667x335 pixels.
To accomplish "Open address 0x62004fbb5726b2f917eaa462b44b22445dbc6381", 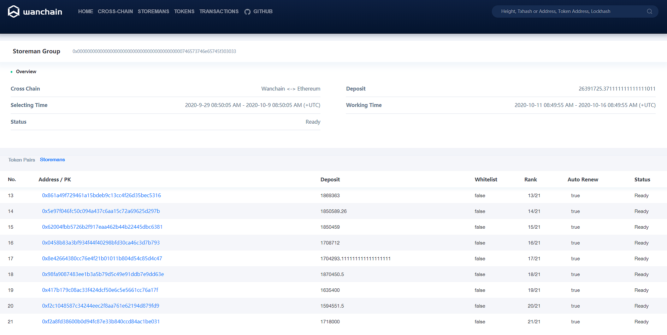I will (x=102, y=227).
